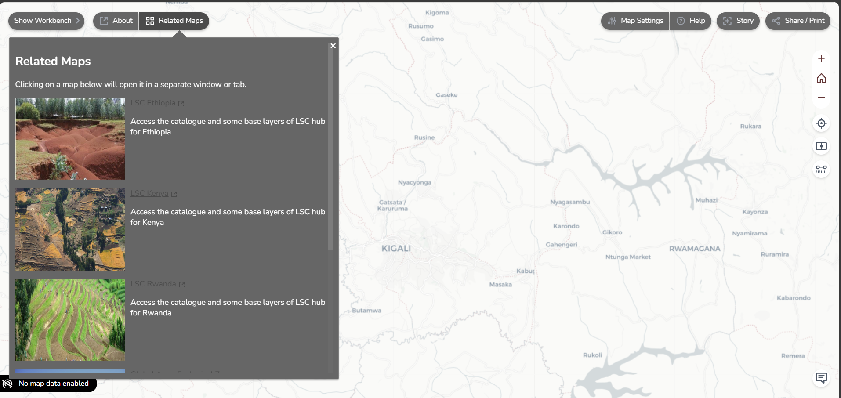
Task: Open the Map Settings dropdown
Action: [x=635, y=21]
